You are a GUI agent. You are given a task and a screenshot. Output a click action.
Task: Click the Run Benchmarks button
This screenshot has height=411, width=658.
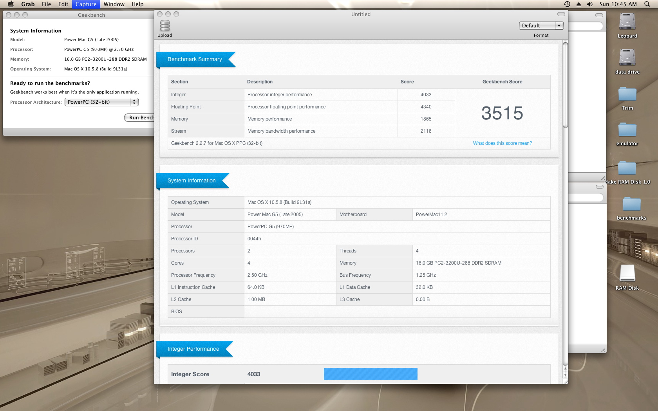(x=139, y=117)
